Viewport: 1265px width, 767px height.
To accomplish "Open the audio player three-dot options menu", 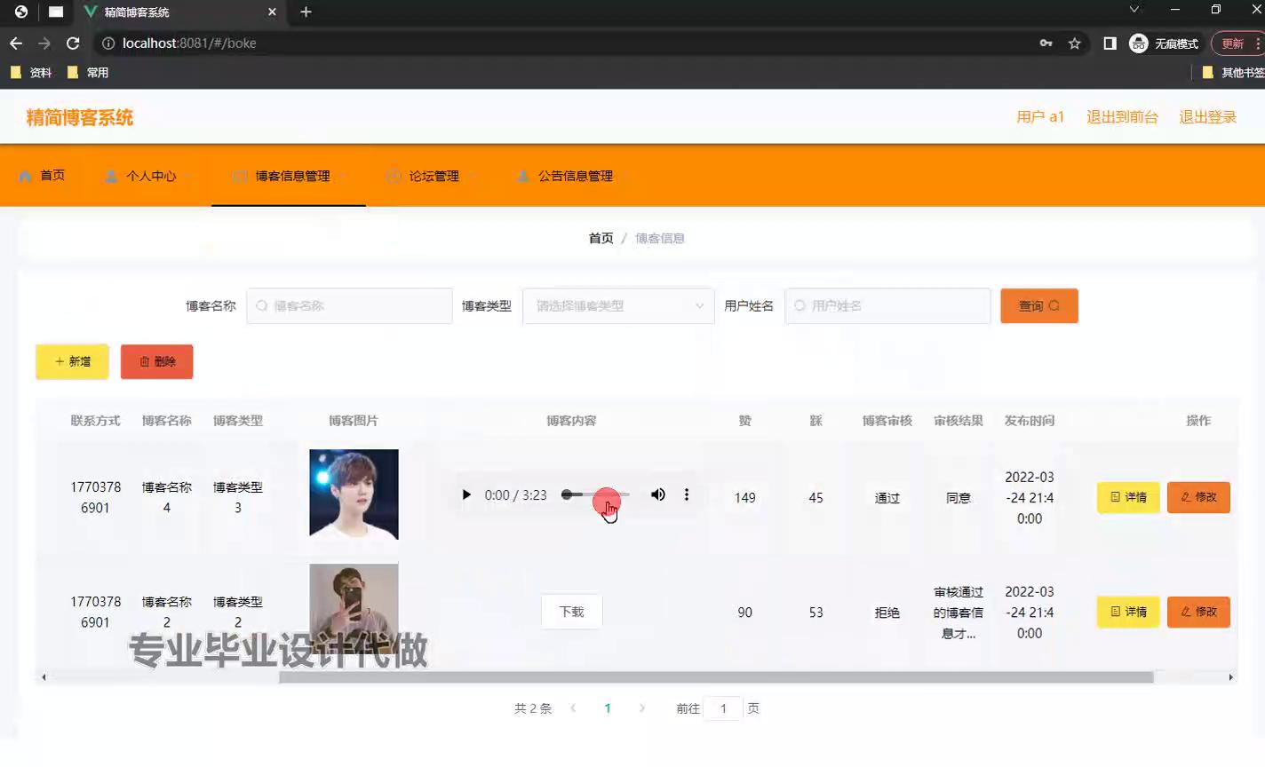I will coord(687,494).
